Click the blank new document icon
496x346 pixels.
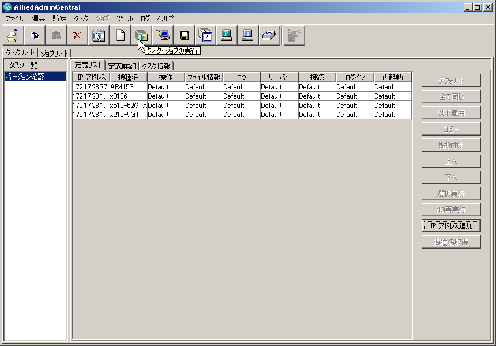pyautogui.click(x=120, y=35)
